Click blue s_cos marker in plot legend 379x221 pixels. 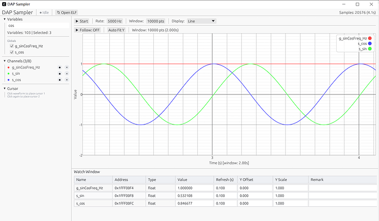(370, 44)
